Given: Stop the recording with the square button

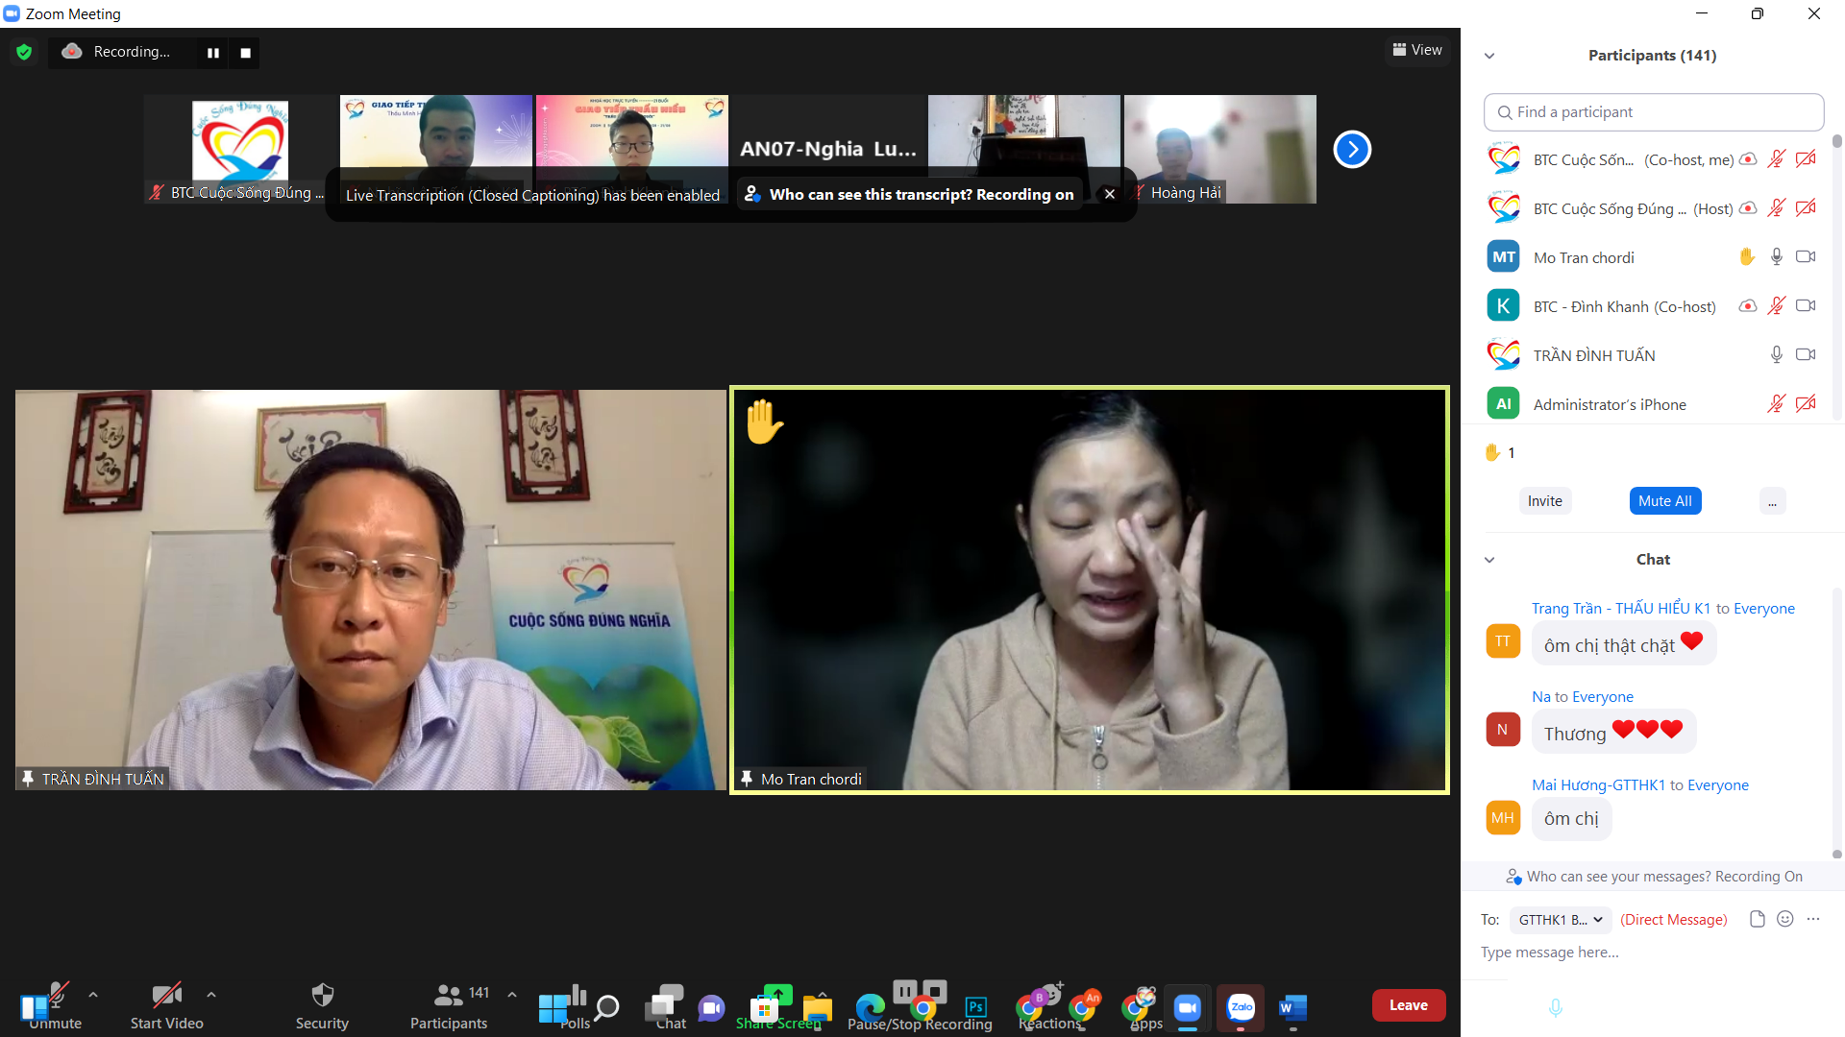Looking at the screenshot, I should click(246, 53).
